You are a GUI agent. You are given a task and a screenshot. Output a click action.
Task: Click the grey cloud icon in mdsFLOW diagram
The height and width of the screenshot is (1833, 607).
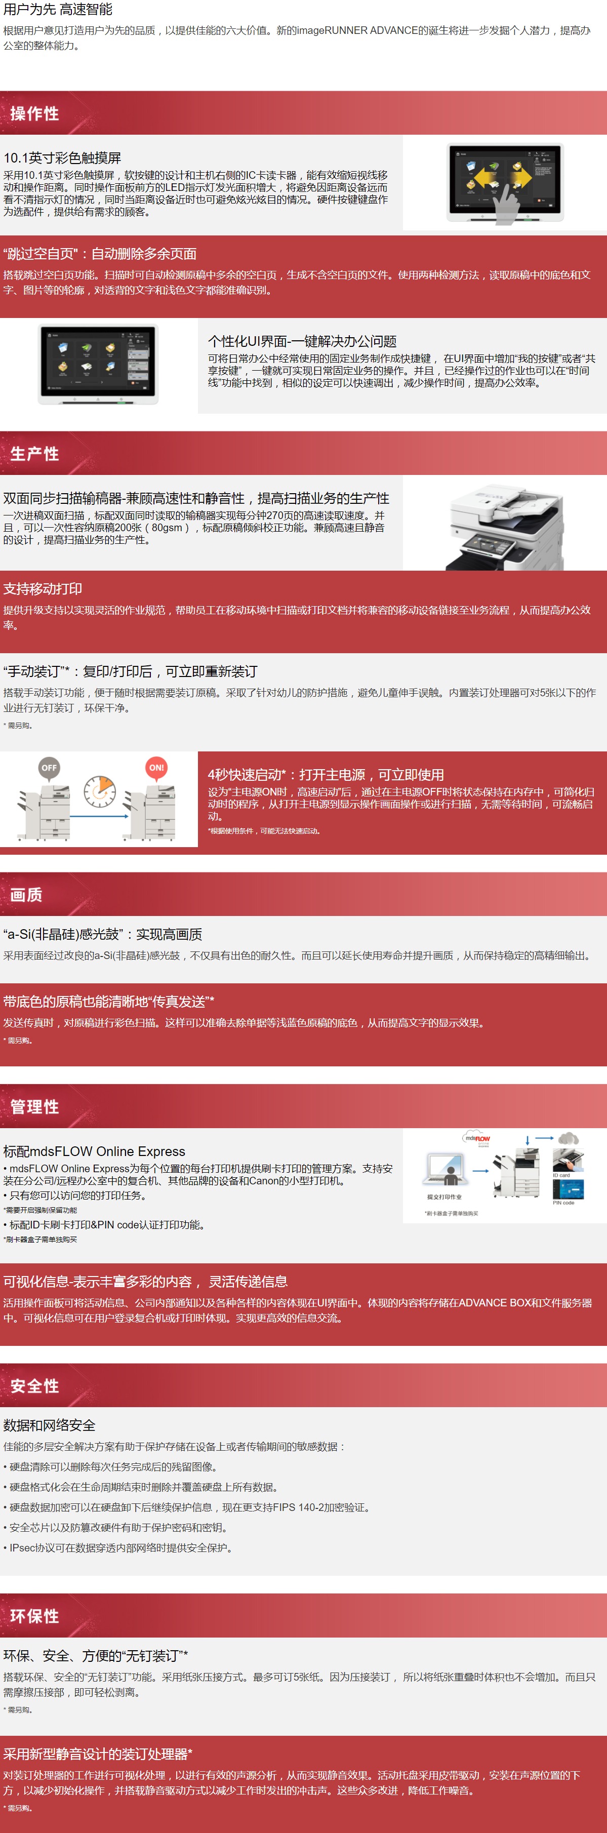point(568,1138)
